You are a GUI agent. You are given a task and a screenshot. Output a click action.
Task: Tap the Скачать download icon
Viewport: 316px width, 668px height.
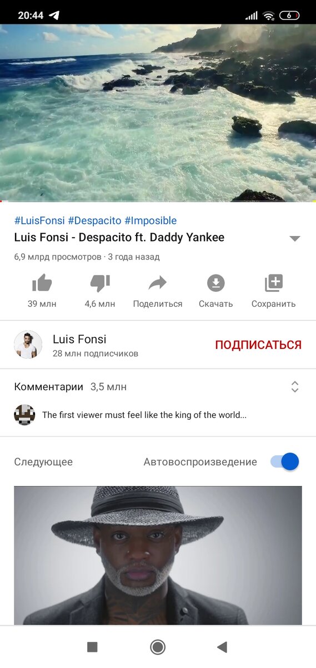click(216, 283)
